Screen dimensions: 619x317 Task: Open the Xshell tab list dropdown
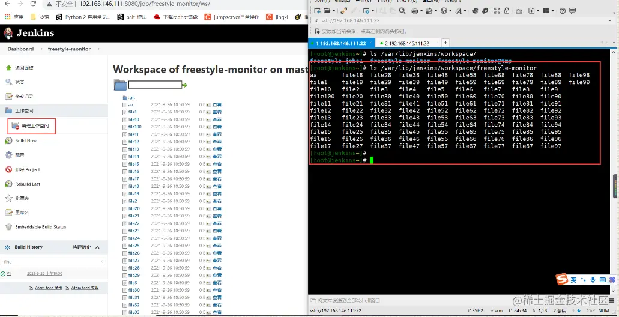click(x=614, y=43)
